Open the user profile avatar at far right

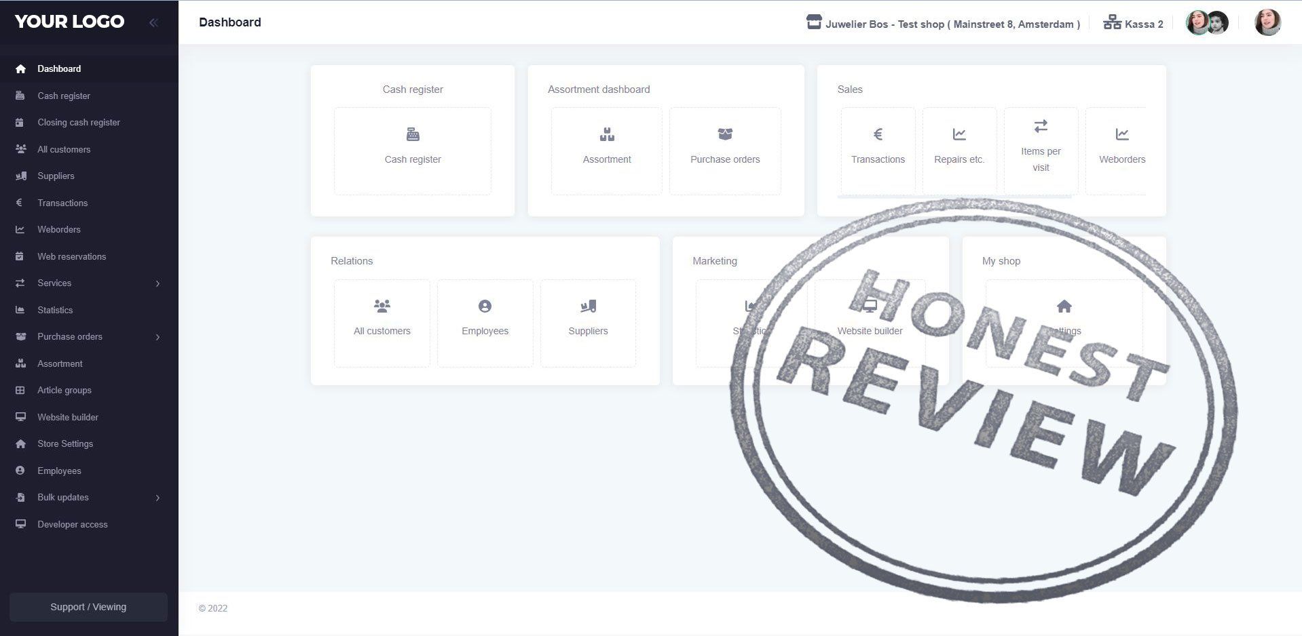[x=1267, y=23]
